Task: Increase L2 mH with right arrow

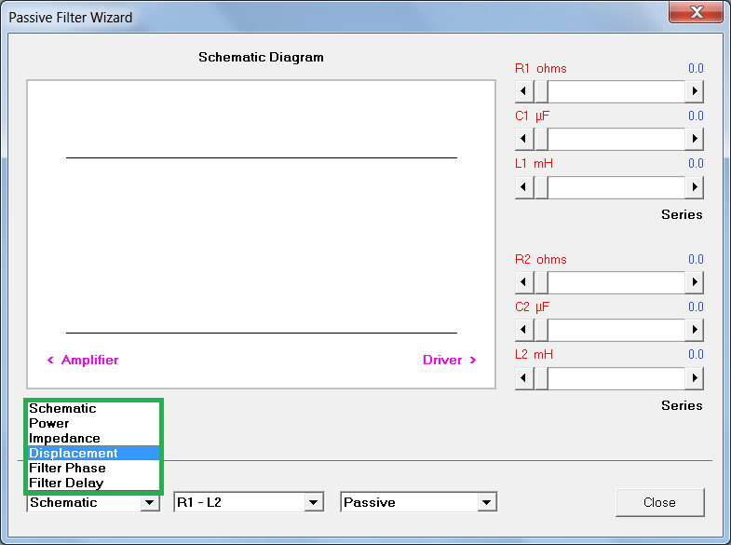Action: tap(695, 378)
